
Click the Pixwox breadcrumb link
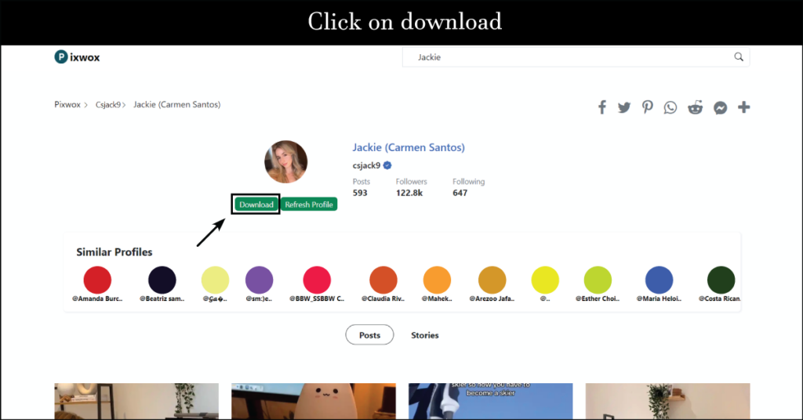[x=67, y=104]
